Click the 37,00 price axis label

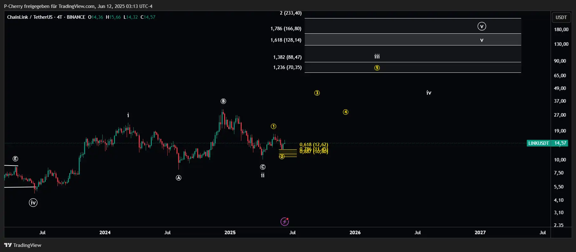click(x=560, y=101)
